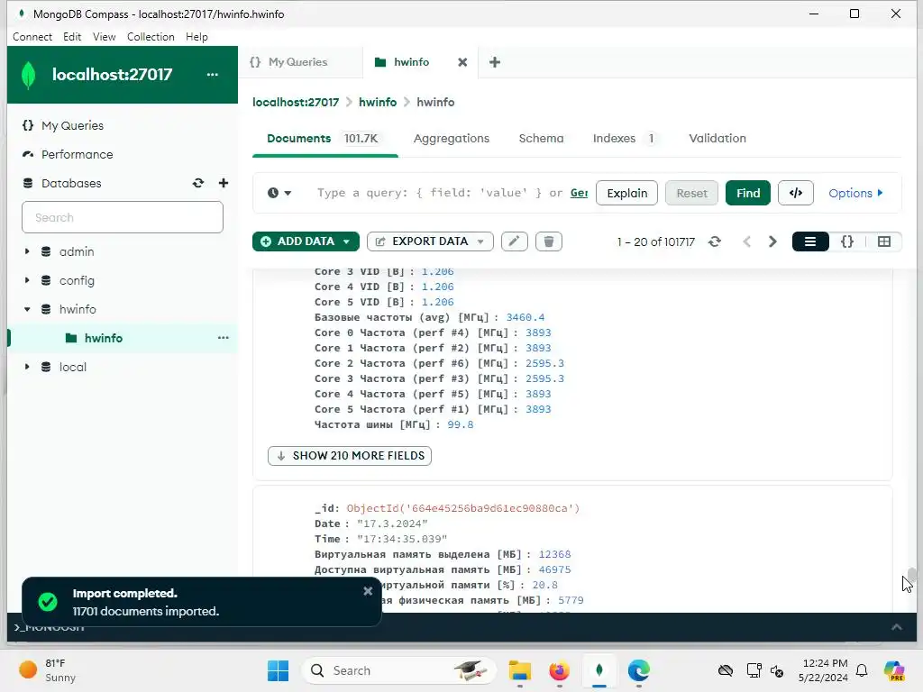923x692 pixels.
Task: Switch to JSON view
Action: click(x=847, y=241)
